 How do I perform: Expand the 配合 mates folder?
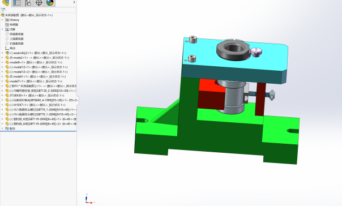[x=2, y=128]
